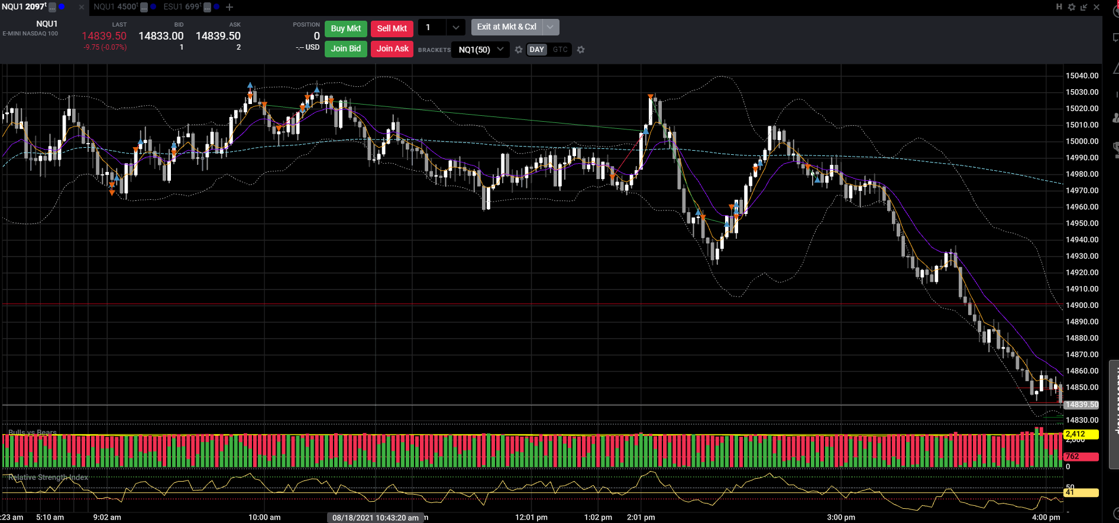
Task: Click blue link dot on NQU1 2097 tab
Action: pyautogui.click(x=62, y=7)
